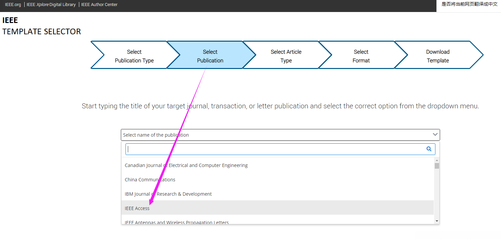The width and height of the screenshot is (501, 242).
Task: Click the instruction text about typing the title
Action: tap(280, 106)
